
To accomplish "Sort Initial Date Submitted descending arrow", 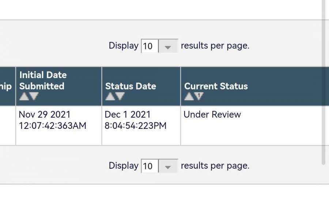I will click(x=34, y=96).
